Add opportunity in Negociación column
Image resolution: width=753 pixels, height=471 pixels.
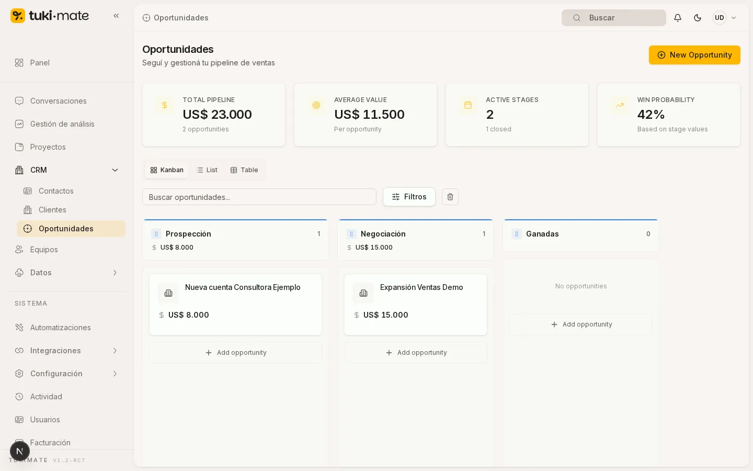click(x=416, y=353)
